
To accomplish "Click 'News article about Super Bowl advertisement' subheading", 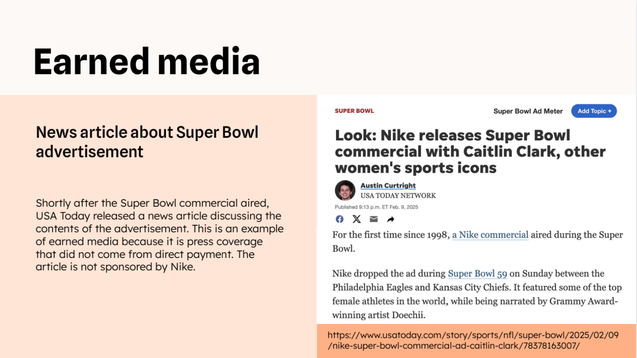I will 147,142.
